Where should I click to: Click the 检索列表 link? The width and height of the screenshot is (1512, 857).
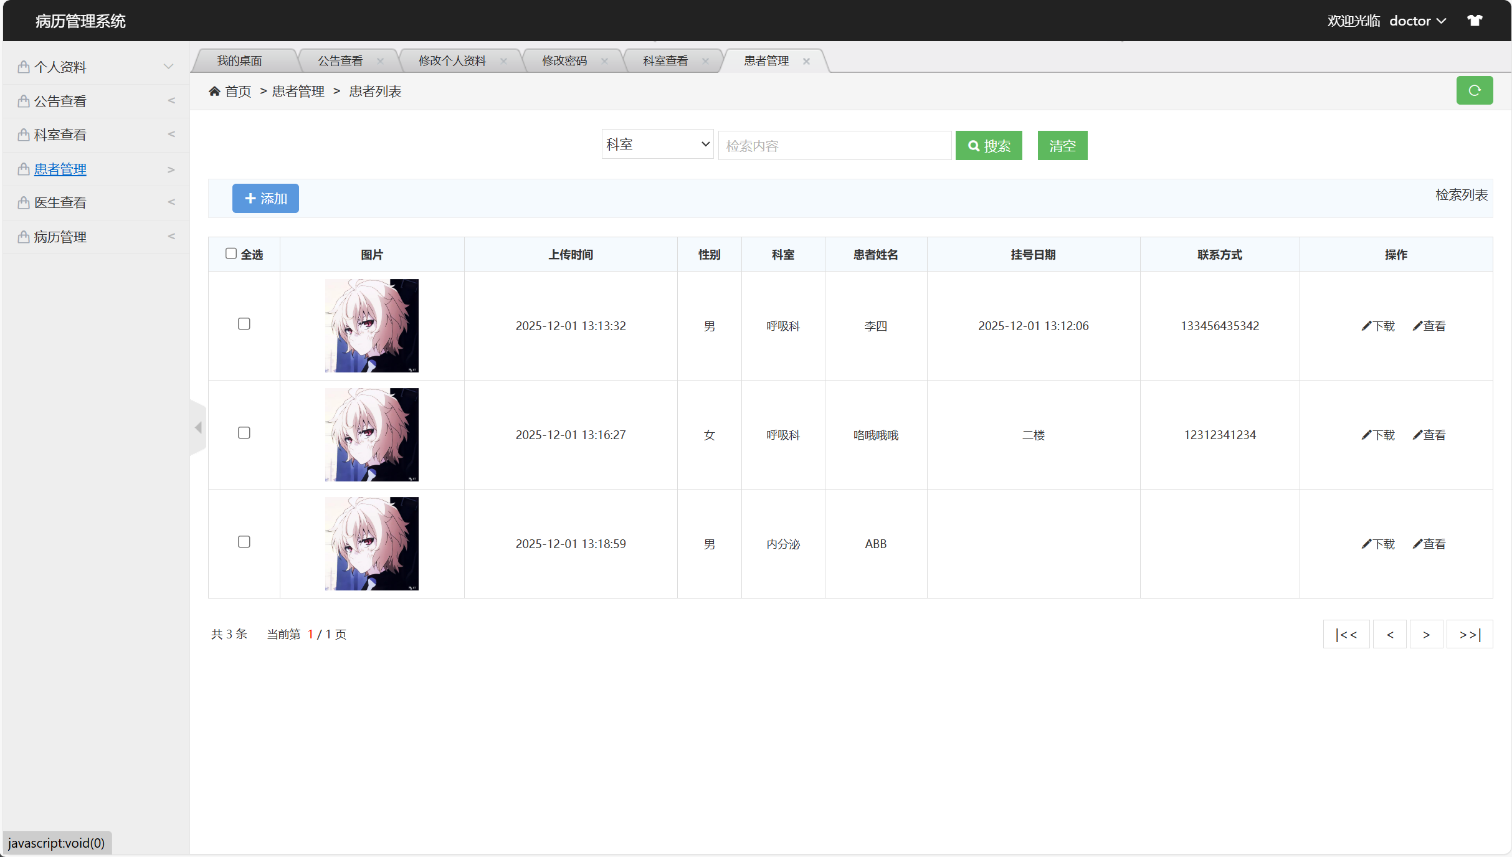coord(1461,195)
